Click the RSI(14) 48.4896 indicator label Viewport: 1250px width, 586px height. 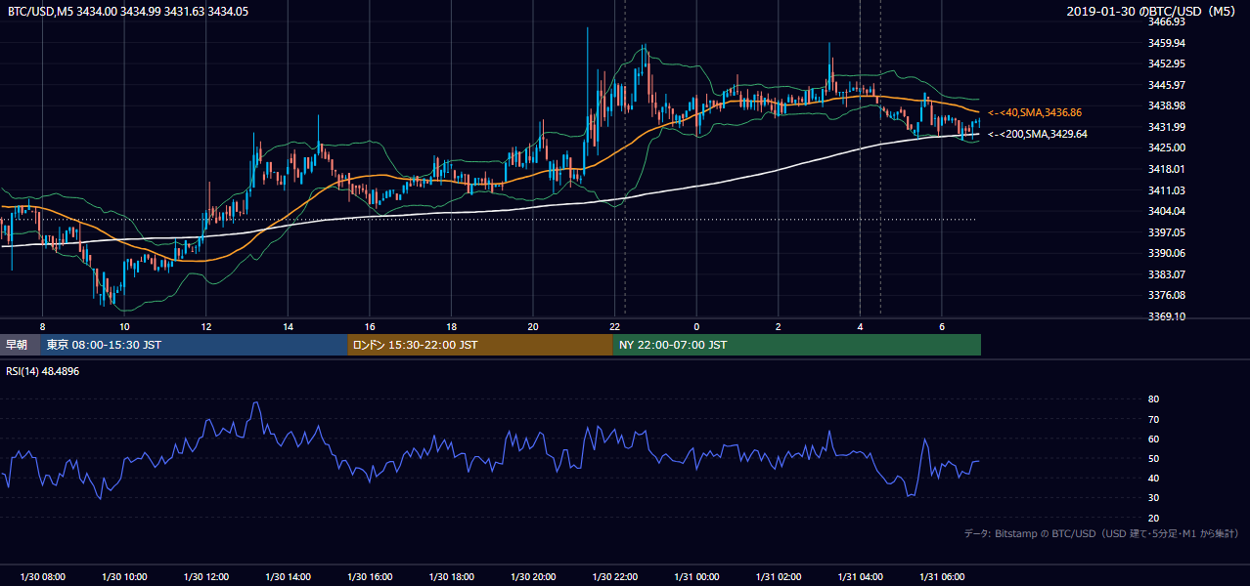point(43,371)
